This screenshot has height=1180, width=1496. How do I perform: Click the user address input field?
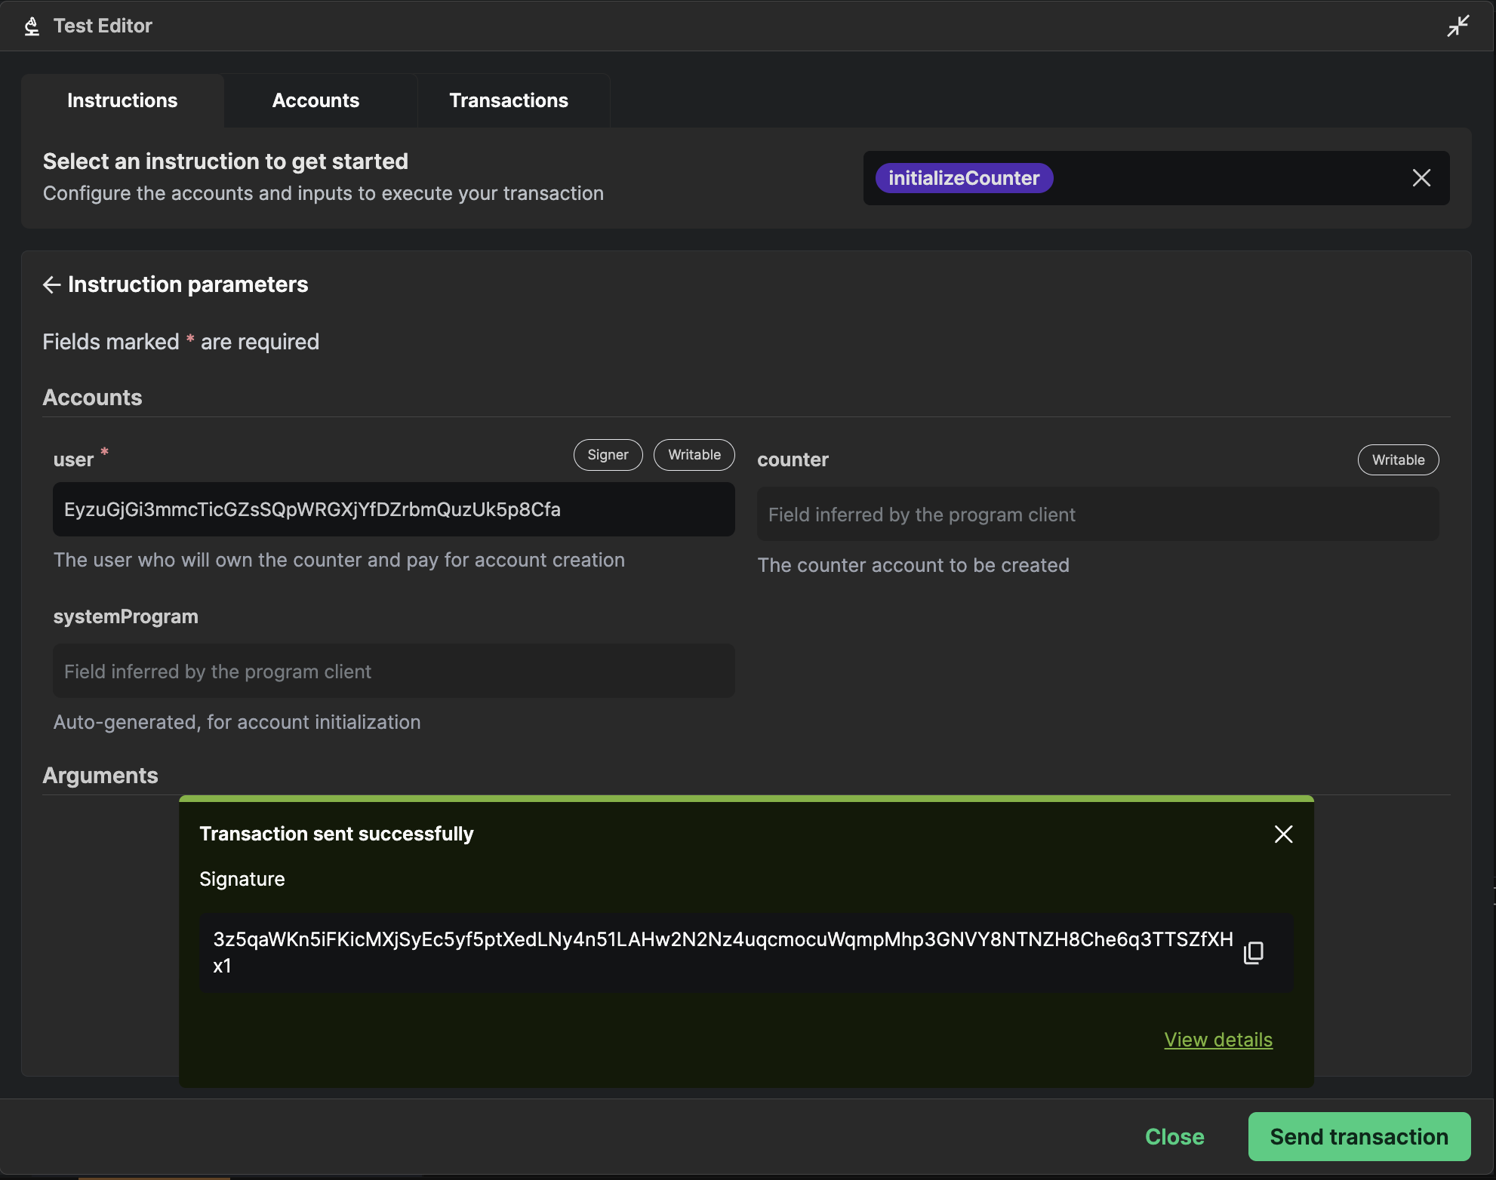(x=392, y=509)
